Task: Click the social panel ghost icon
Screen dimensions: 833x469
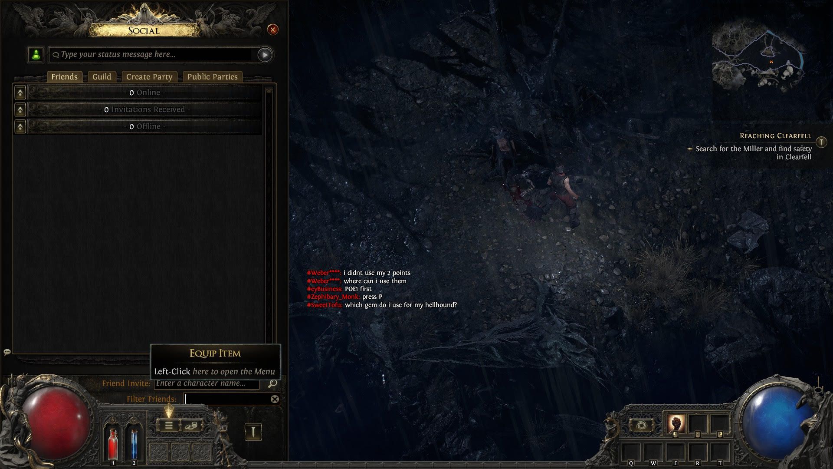Action: pos(7,351)
